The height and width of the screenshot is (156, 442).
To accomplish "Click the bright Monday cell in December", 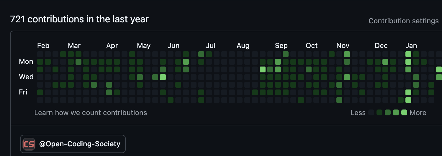I will click(x=385, y=62).
